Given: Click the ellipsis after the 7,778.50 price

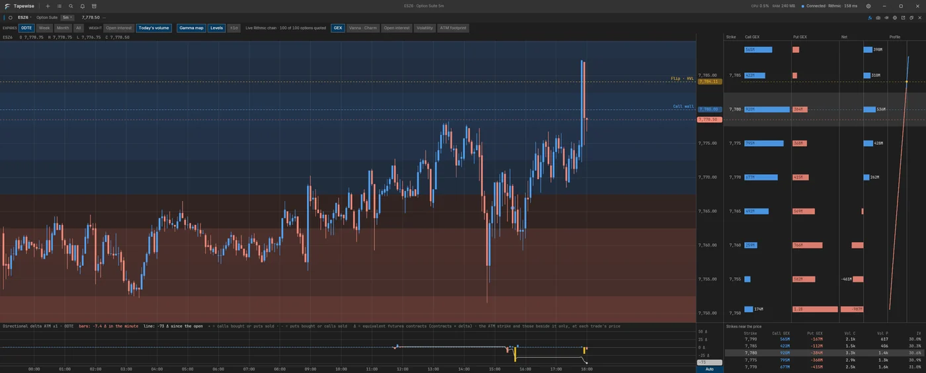Looking at the screenshot, I should (104, 17).
